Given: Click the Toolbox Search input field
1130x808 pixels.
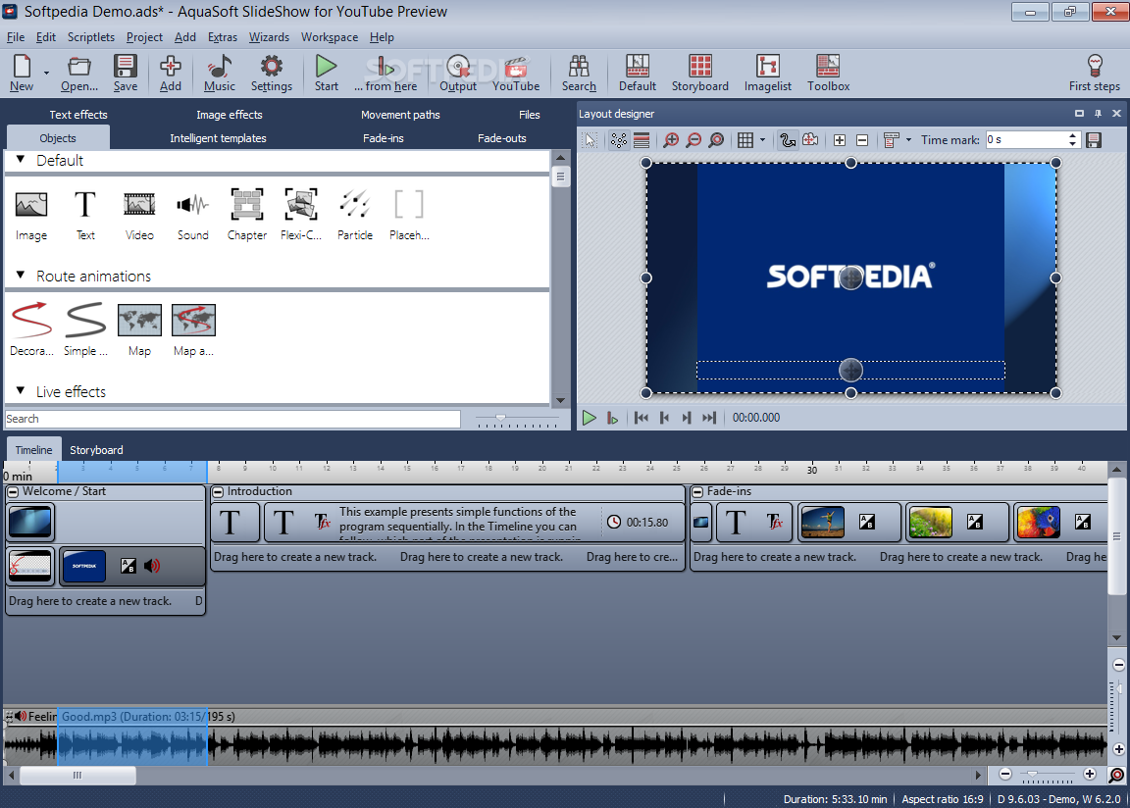Looking at the screenshot, I should coord(232,419).
